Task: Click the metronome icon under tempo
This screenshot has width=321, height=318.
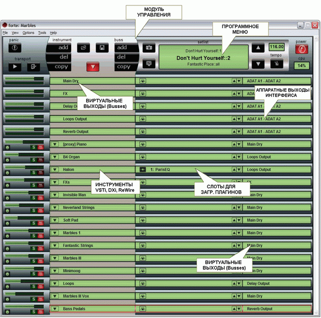Action: [x=277, y=64]
